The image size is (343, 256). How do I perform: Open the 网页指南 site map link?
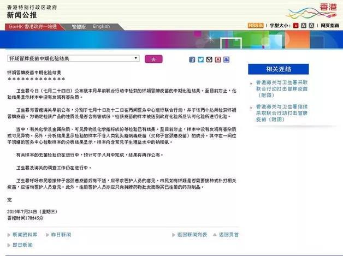pyautogui.click(x=330, y=26)
